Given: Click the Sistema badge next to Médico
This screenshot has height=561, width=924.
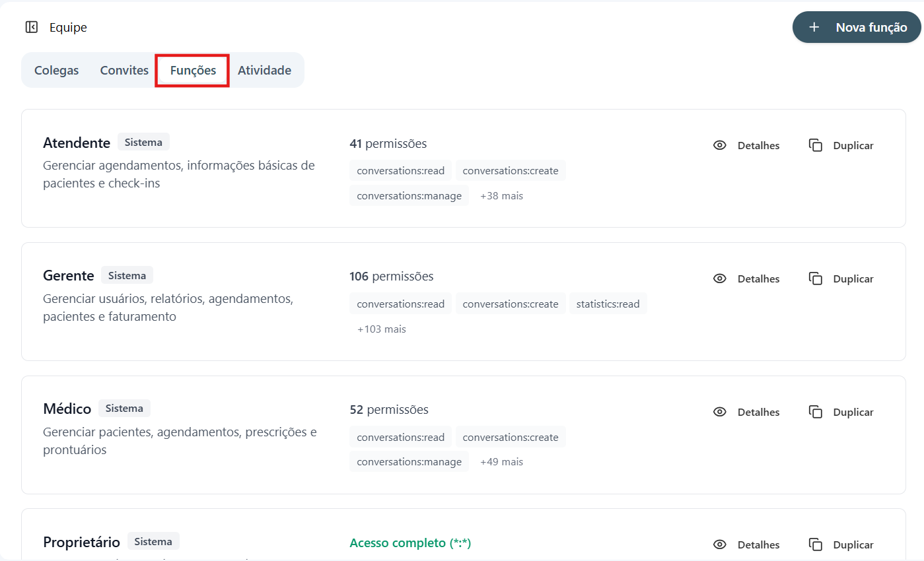Looking at the screenshot, I should 124,408.
